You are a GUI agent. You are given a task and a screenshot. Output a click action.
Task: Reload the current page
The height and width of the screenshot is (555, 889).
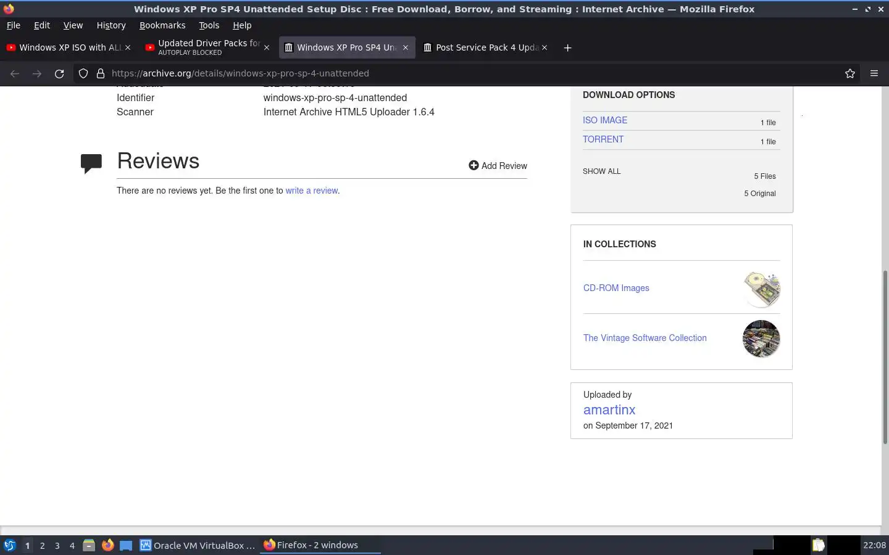tap(59, 73)
